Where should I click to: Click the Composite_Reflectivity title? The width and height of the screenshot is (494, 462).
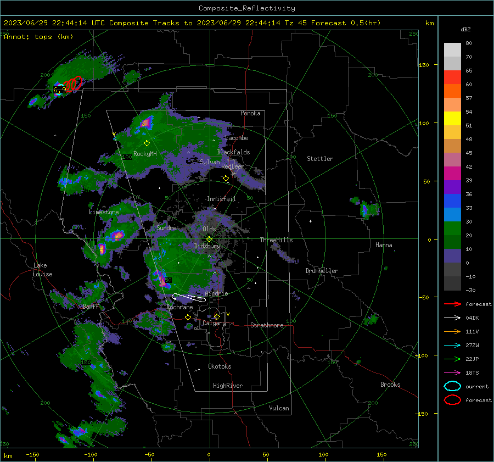pyautogui.click(x=247, y=8)
